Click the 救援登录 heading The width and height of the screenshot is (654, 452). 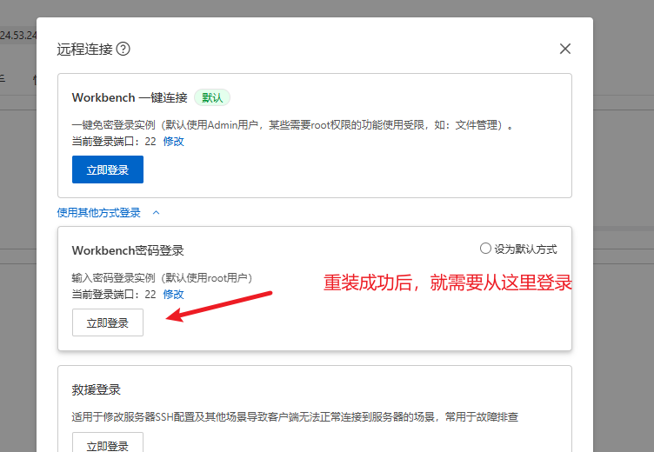(96, 390)
